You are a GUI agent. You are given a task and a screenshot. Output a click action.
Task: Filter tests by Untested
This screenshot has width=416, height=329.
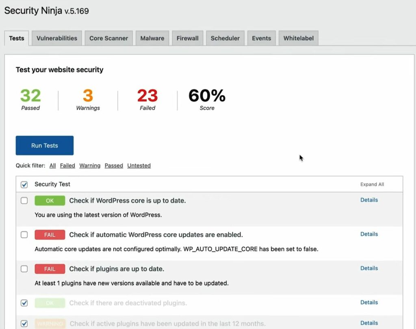coord(139,166)
